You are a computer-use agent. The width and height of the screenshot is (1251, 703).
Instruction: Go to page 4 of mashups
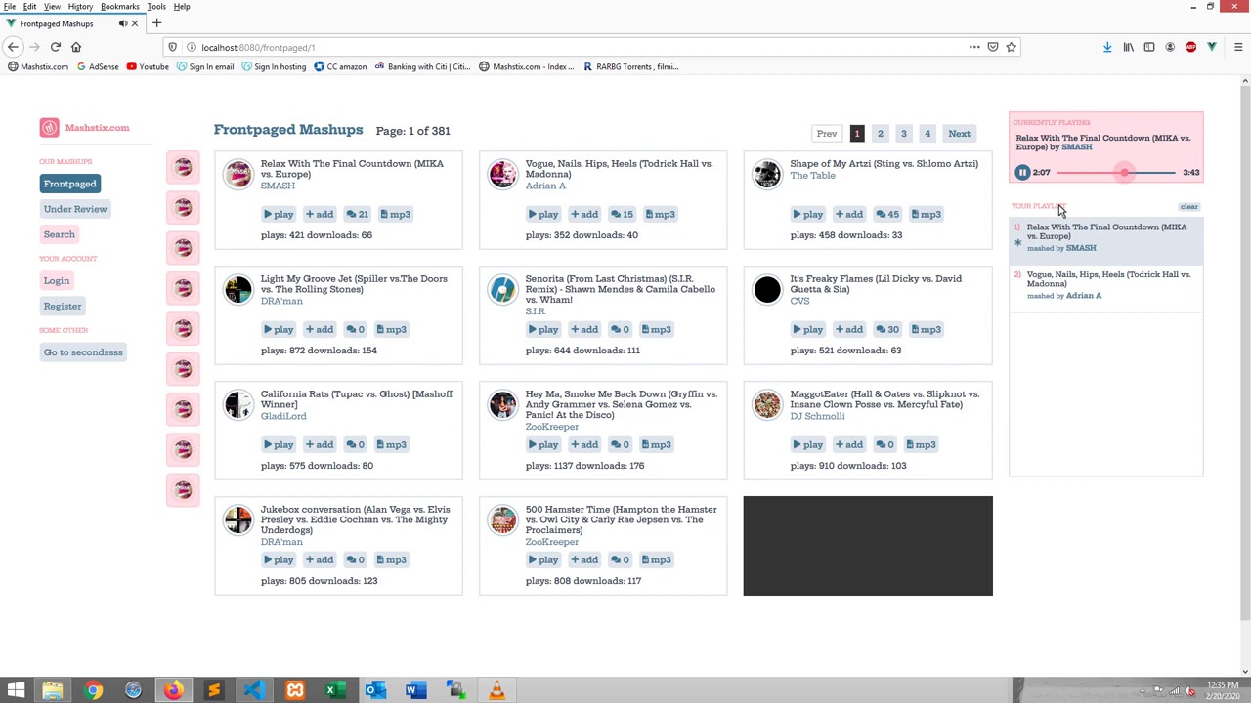(x=927, y=134)
